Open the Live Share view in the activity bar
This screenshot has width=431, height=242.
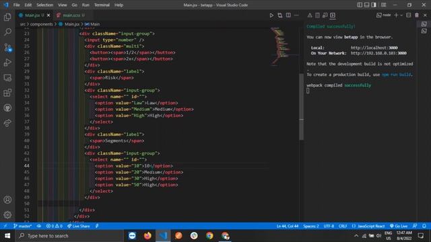[x=7, y=123]
